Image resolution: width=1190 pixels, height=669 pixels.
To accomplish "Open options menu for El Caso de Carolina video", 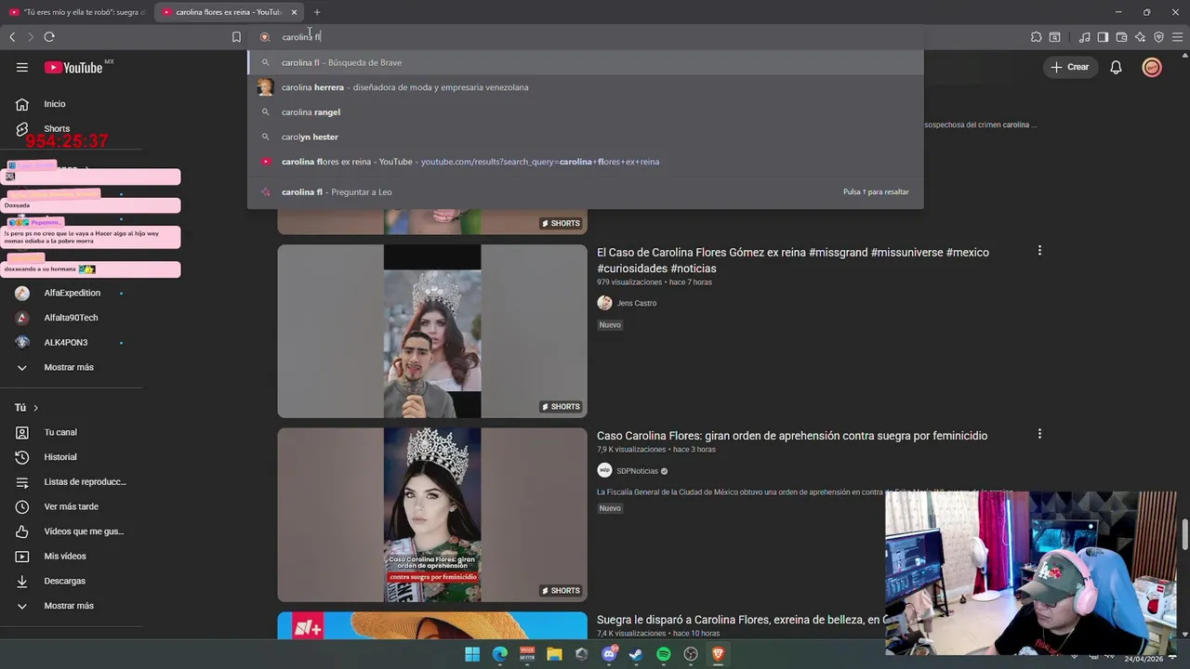I will 1039,251.
